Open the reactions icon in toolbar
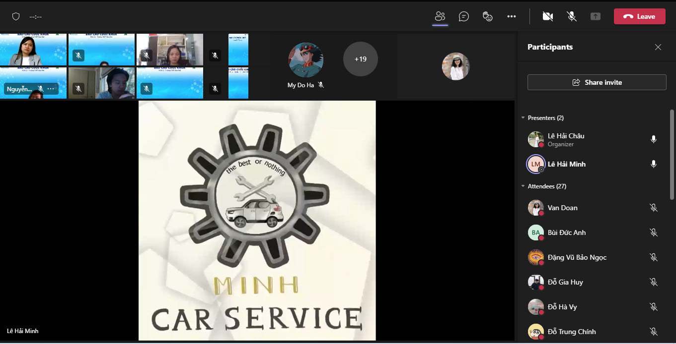Viewport: 676px width, 344px height. click(488, 16)
